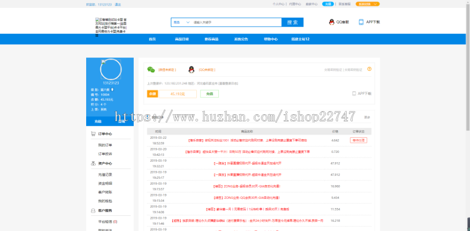The width and height of the screenshot is (470, 231).
Task: Open the 商品 search category dropdown
Action: [x=182, y=22]
